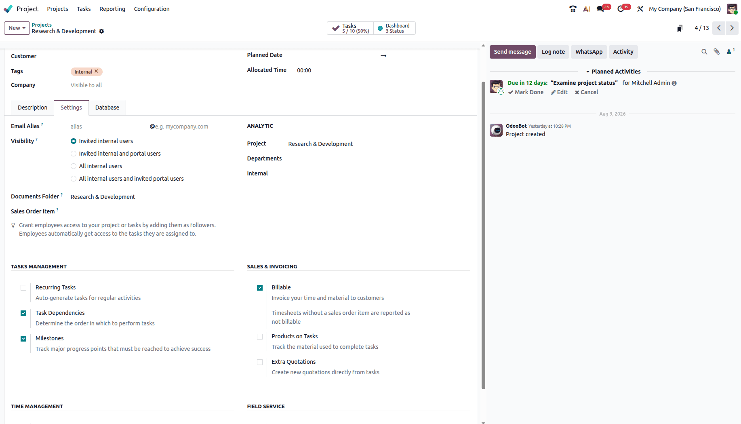
Task: Search messages with magnifier icon in chatter
Action: pos(704,52)
